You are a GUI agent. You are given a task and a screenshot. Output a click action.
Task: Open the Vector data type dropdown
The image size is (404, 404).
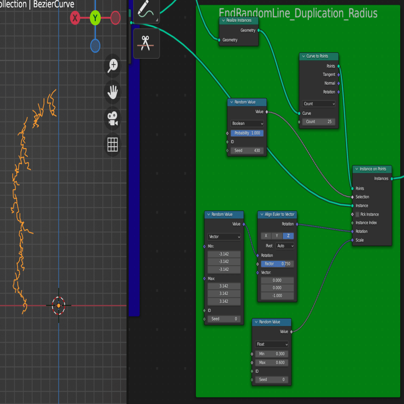pyautogui.click(x=224, y=237)
